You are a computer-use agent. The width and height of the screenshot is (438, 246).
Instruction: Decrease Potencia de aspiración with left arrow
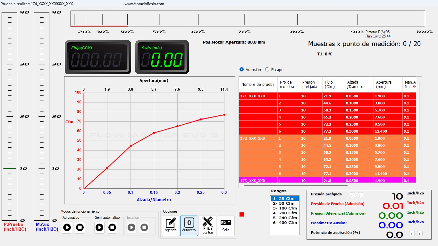pyautogui.click(x=412, y=234)
